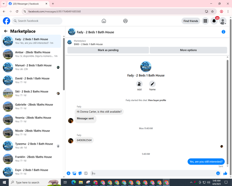Screen dimensions: 232x186
Task: Open File Explorer from the taskbar
Action: 81,182
